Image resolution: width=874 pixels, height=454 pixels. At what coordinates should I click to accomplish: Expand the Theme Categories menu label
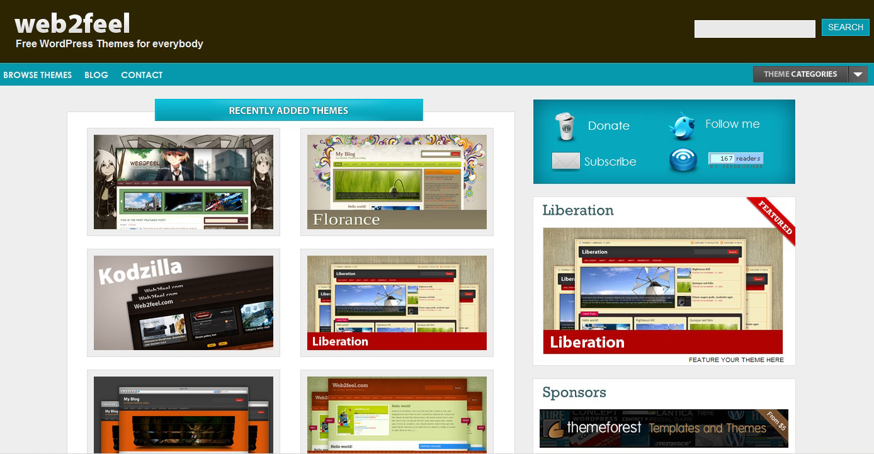click(800, 74)
